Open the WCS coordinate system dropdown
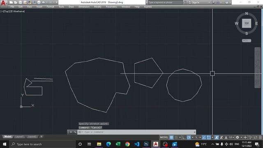This screenshot has width=263, height=148. point(247,41)
